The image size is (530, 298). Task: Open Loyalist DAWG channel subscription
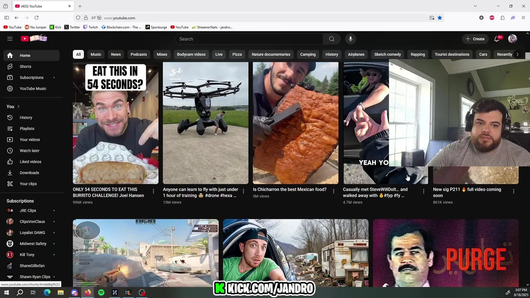pyautogui.click(x=31, y=233)
